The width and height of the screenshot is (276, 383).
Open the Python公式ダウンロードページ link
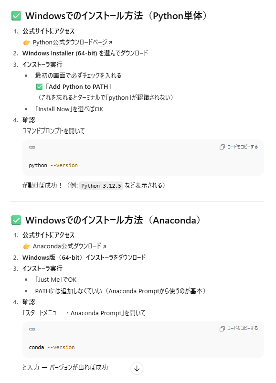(x=70, y=42)
